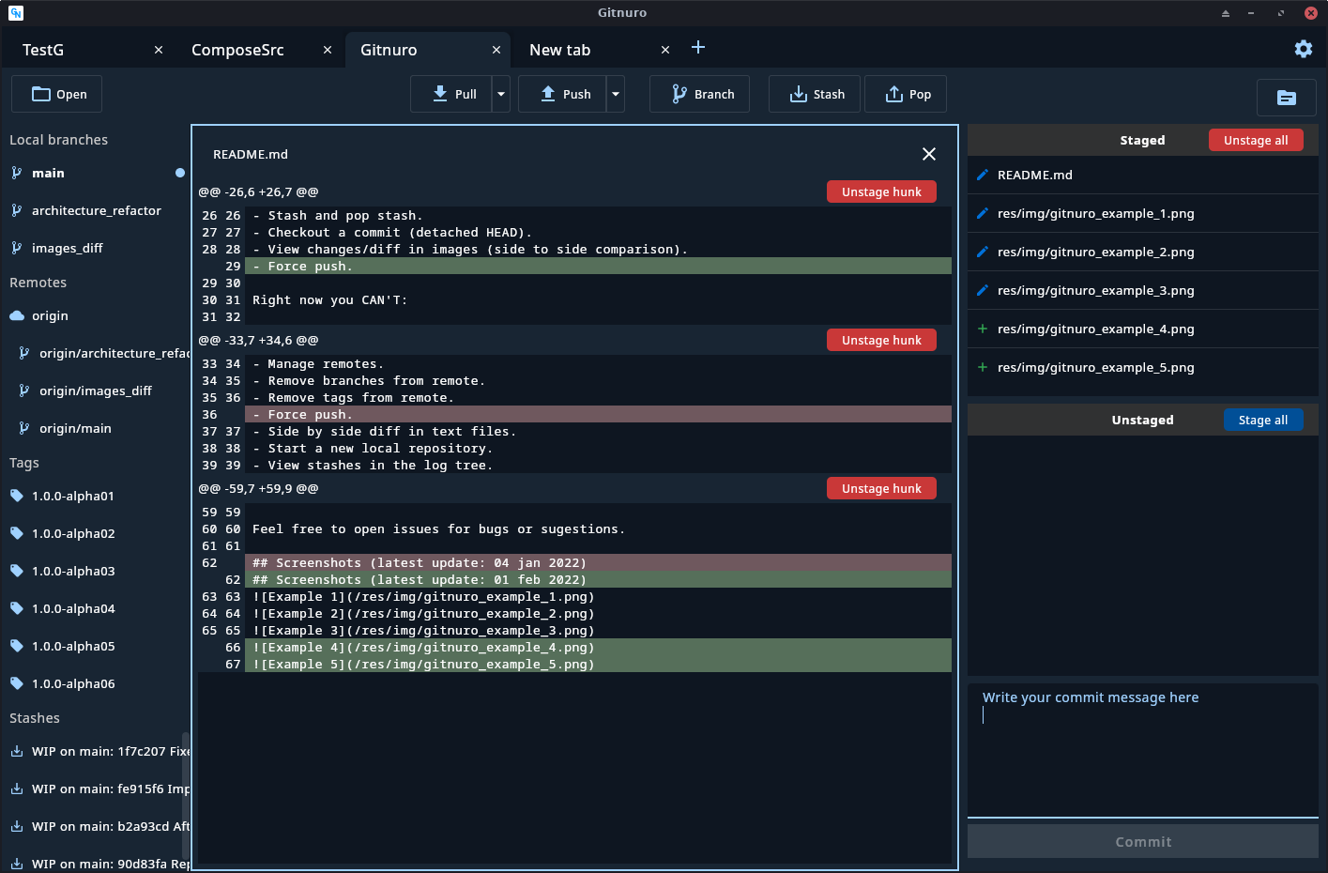The image size is (1328, 873).
Task: Click stash icon for WIP 1f7c207
Action: coord(17,751)
